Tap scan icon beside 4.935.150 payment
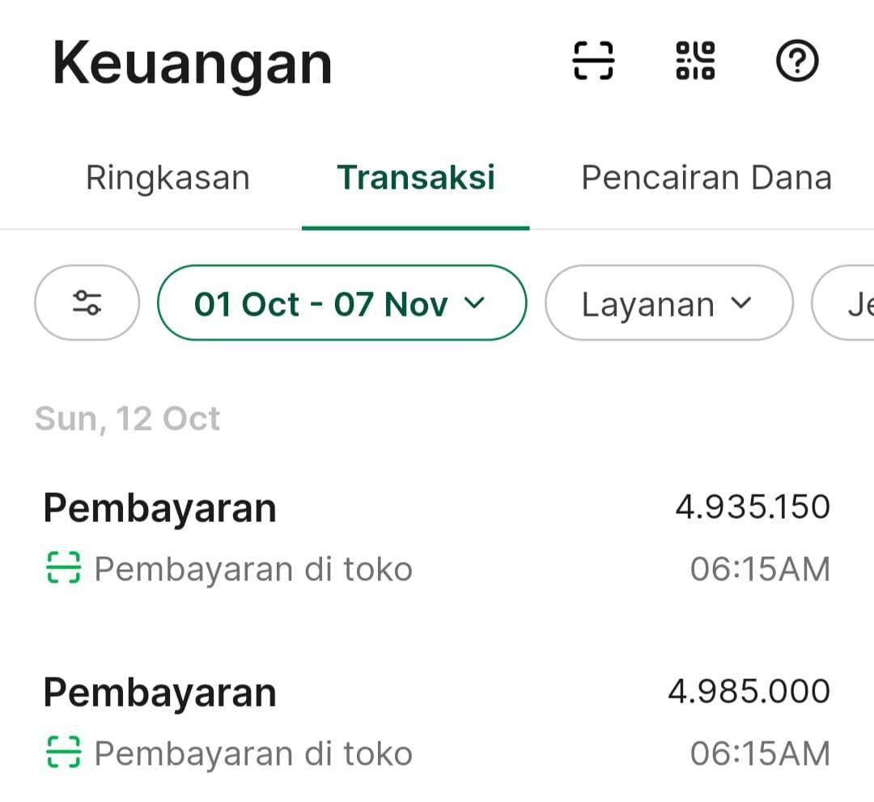Viewport: 874px width, 802px height. point(62,568)
